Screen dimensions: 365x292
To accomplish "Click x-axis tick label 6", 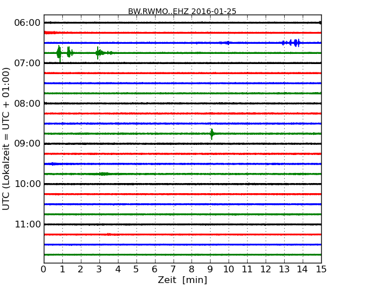I will click(x=154, y=270).
